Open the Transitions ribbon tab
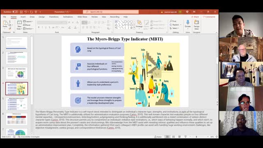This screenshot has height=148, width=263. pos(54,17)
